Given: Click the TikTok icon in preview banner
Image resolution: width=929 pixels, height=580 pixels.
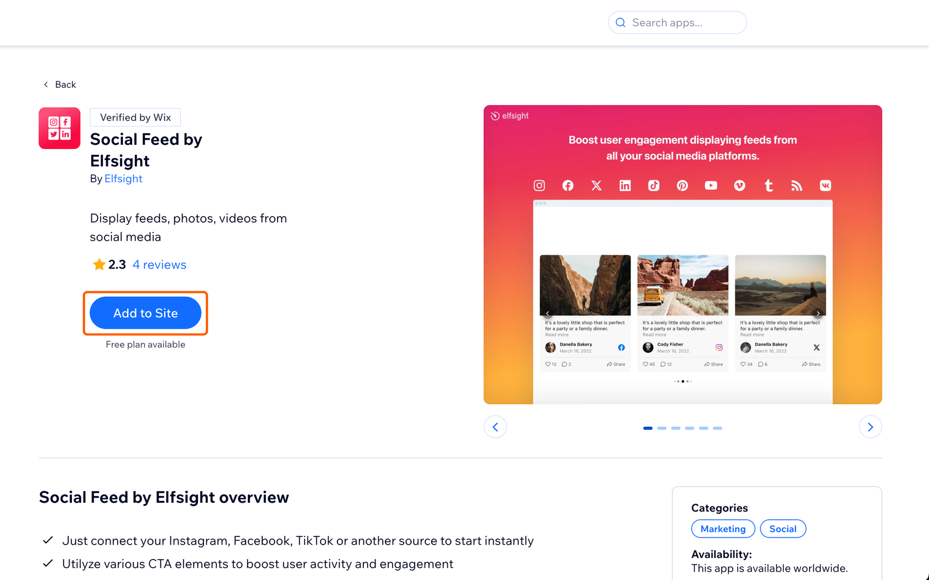Looking at the screenshot, I should (x=654, y=186).
